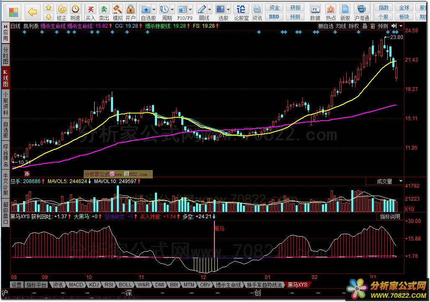Click the 开户 open account lock icon

pos(131,12)
